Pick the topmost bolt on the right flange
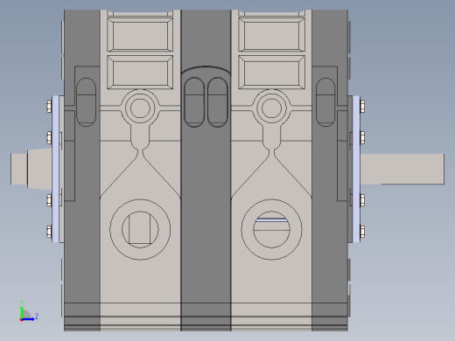Screen dimensions: 455x341 (362, 106)
